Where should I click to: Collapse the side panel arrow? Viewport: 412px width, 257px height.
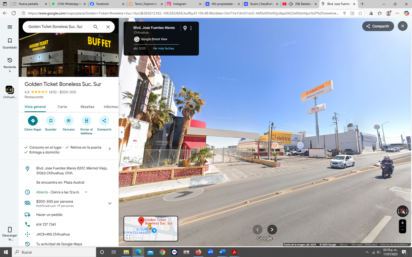[x=121, y=132]
